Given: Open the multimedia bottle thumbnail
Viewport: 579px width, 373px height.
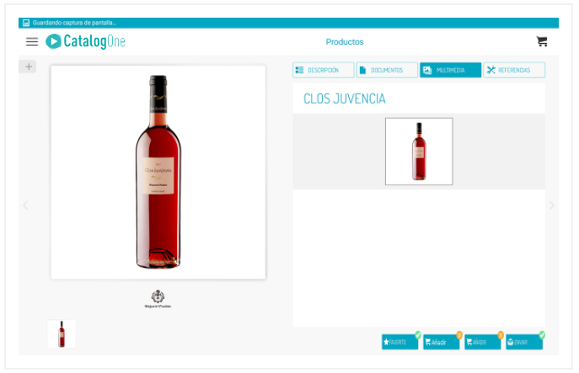Looking at the screenshot, I should tap(419, 152).
